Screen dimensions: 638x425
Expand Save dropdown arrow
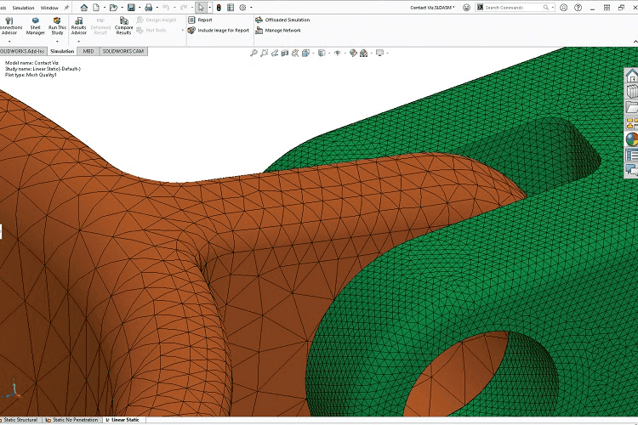(x=140, y=8)
